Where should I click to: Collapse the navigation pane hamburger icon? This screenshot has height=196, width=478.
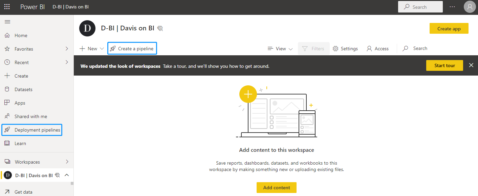[x=7, y=22]
